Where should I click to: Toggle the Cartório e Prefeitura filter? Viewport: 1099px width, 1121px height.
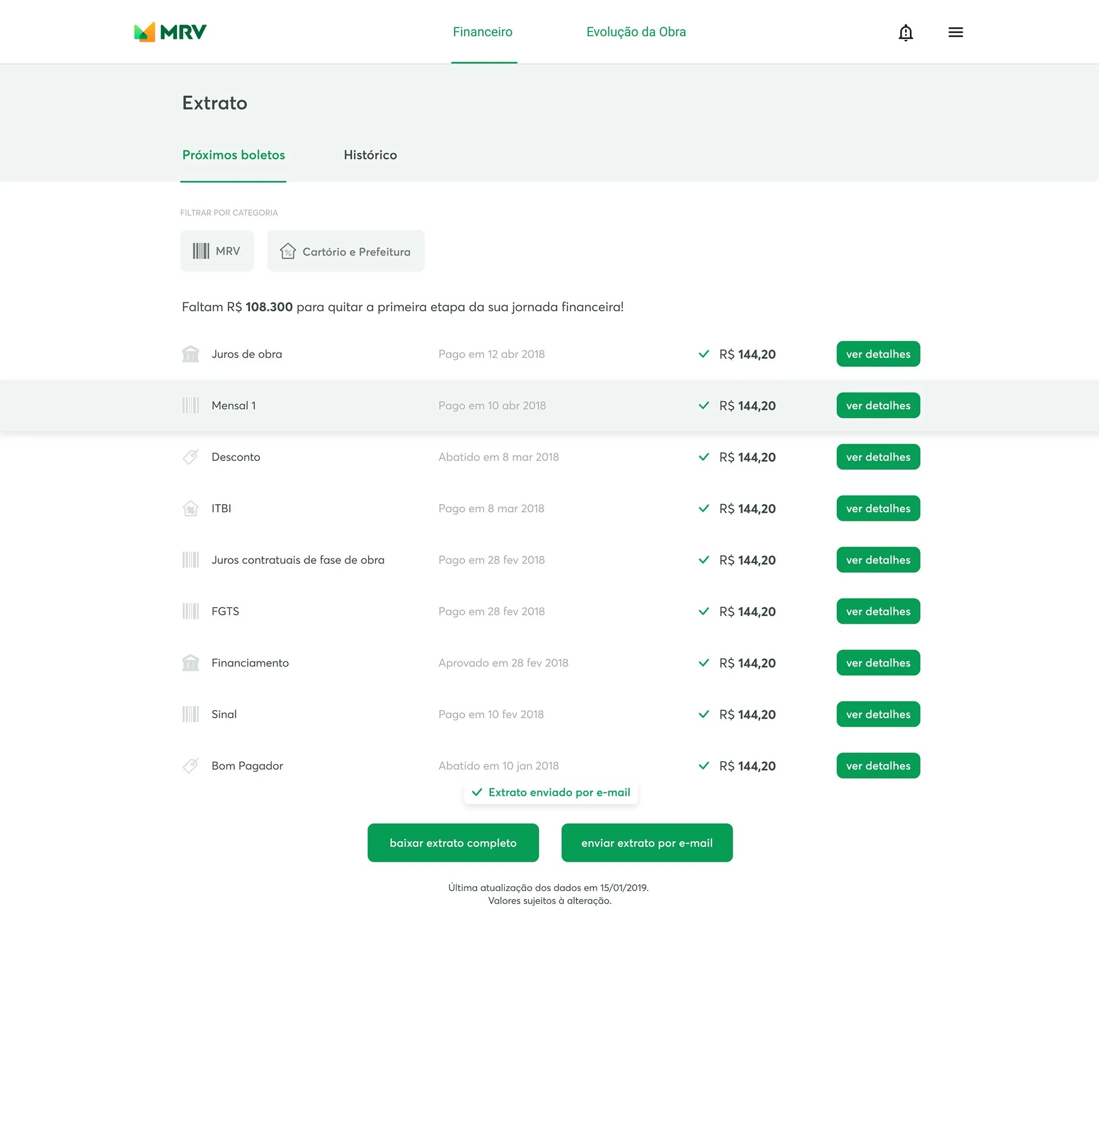[346, 251]
